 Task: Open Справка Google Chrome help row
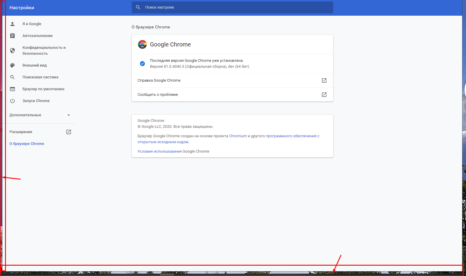[x=232, y=80]
